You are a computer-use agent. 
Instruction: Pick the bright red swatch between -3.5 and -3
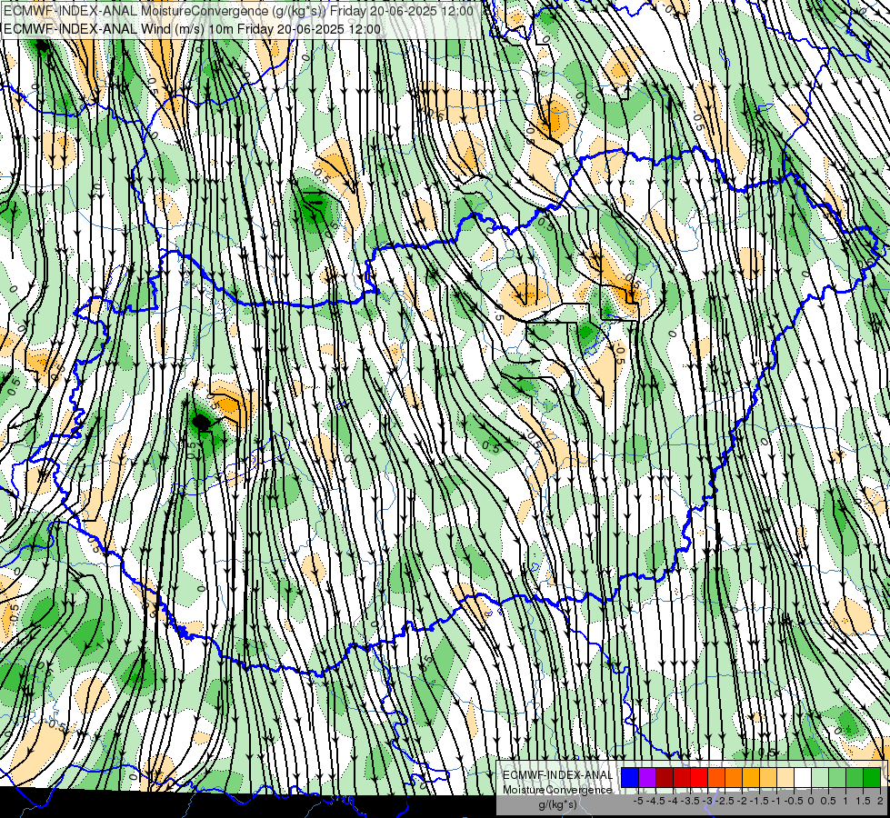tap(699, 778)
